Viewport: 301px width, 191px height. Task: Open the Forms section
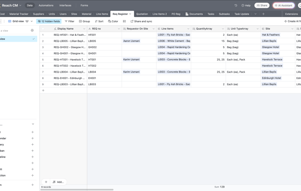coord(84,5)
